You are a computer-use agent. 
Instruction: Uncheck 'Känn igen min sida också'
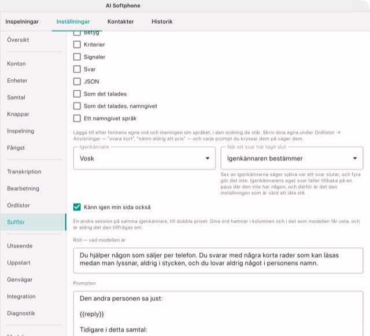point(77,207)
